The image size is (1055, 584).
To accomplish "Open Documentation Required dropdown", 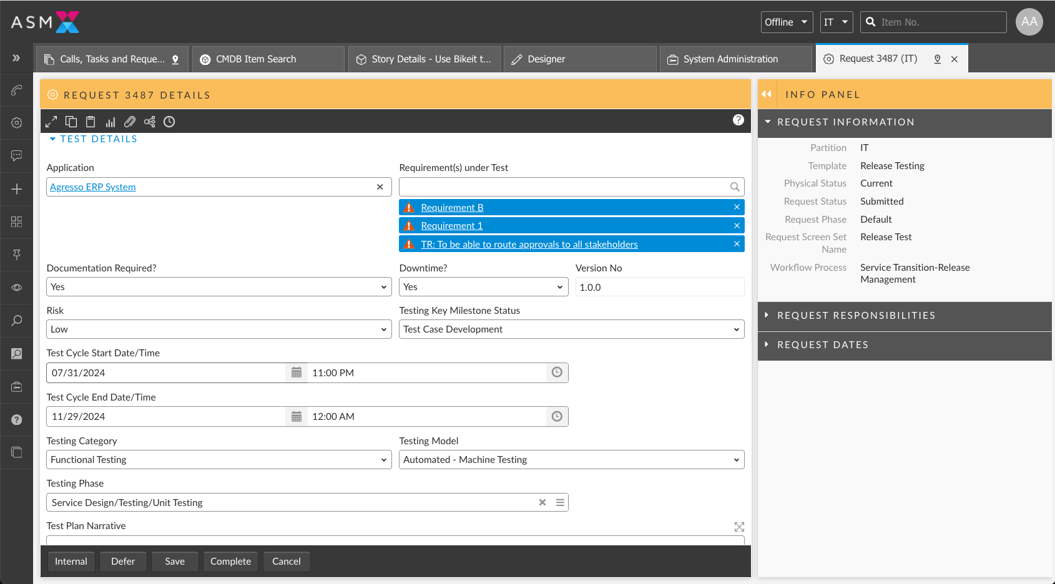I will coord(219,287).
